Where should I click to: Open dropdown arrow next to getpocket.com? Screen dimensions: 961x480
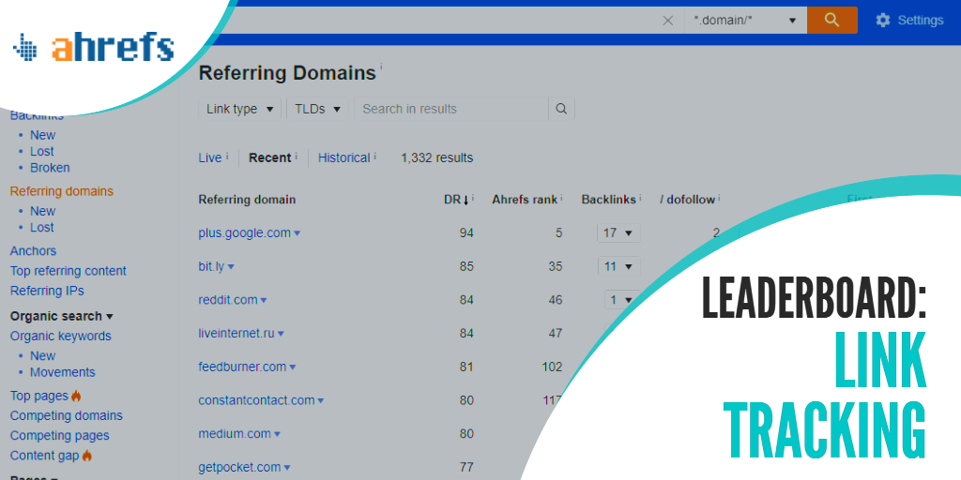click(287, 468)
